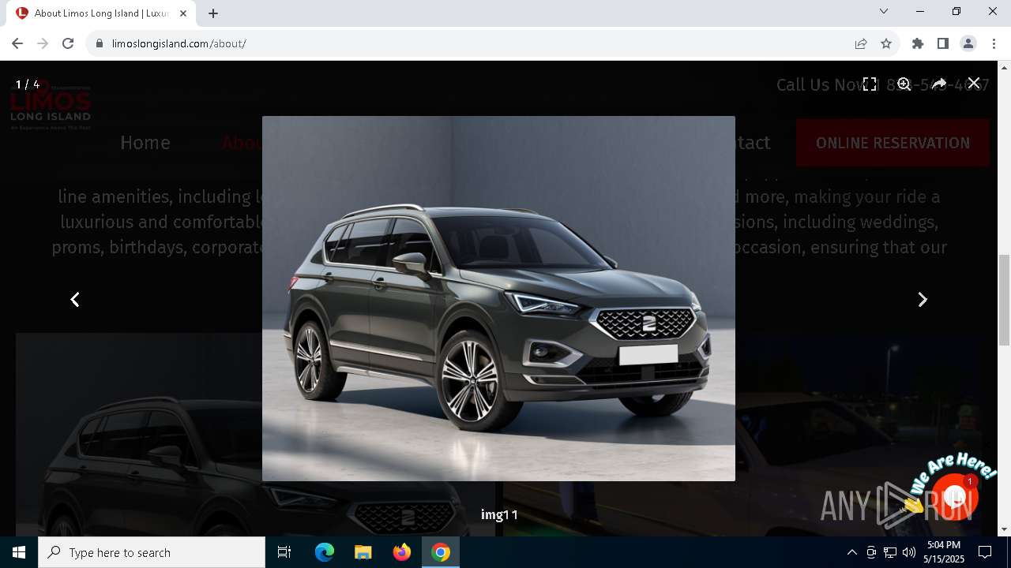Image resolution: width=1011 pixels, height=568 pixels.
Task: Expand Chrome tab search dropdown
Action: click(x=884, y=11)
